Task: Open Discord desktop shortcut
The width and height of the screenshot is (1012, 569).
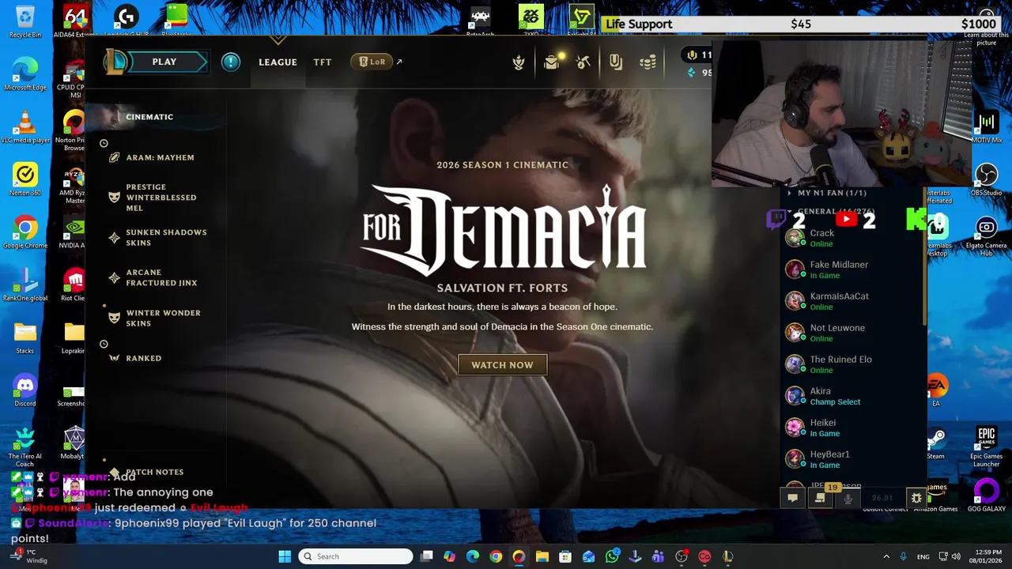Action: [25, 390]
